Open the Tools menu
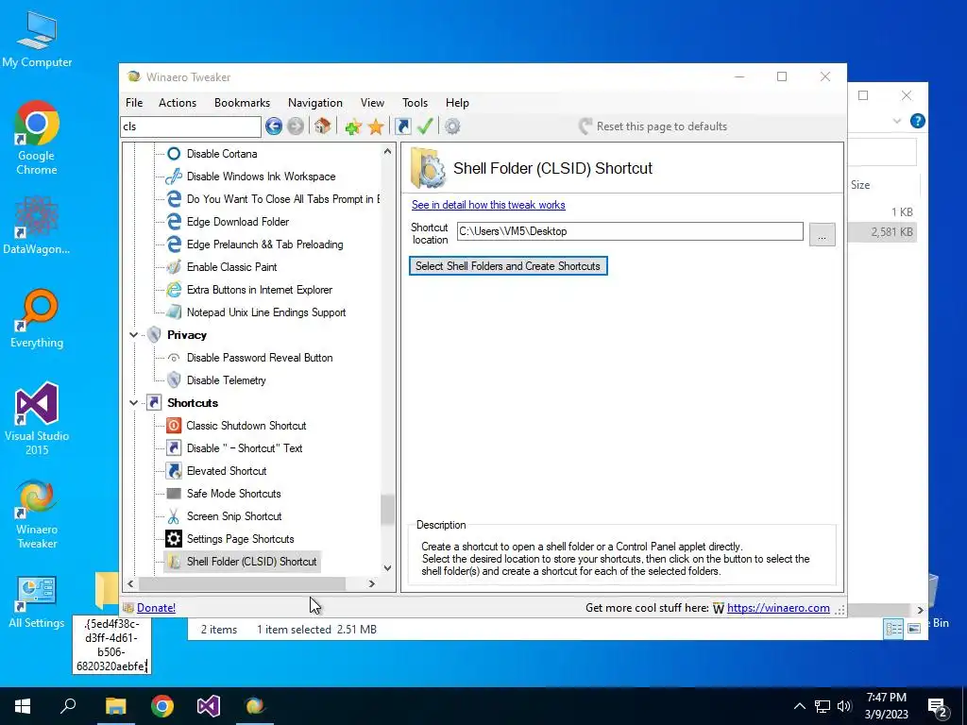Screen dimensions: 967x725 pyautogui.click(x=416, y=103)
